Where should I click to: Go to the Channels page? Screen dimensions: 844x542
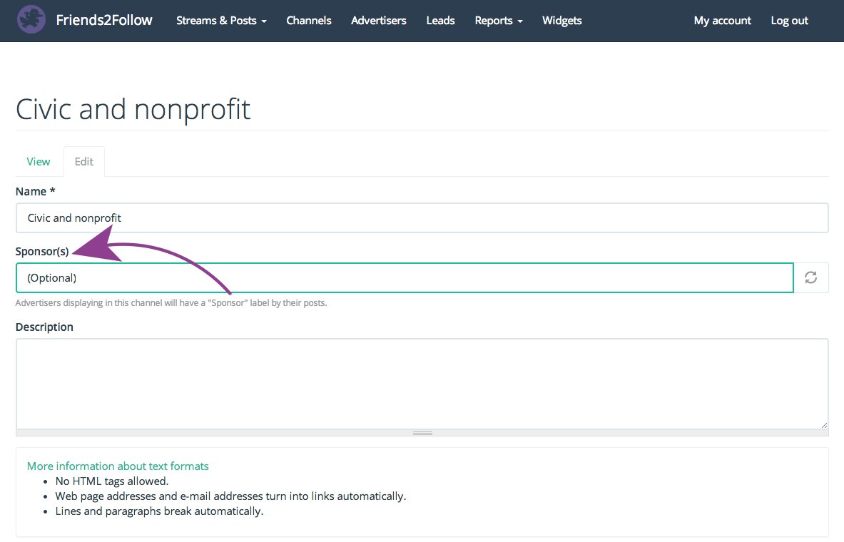309,21
